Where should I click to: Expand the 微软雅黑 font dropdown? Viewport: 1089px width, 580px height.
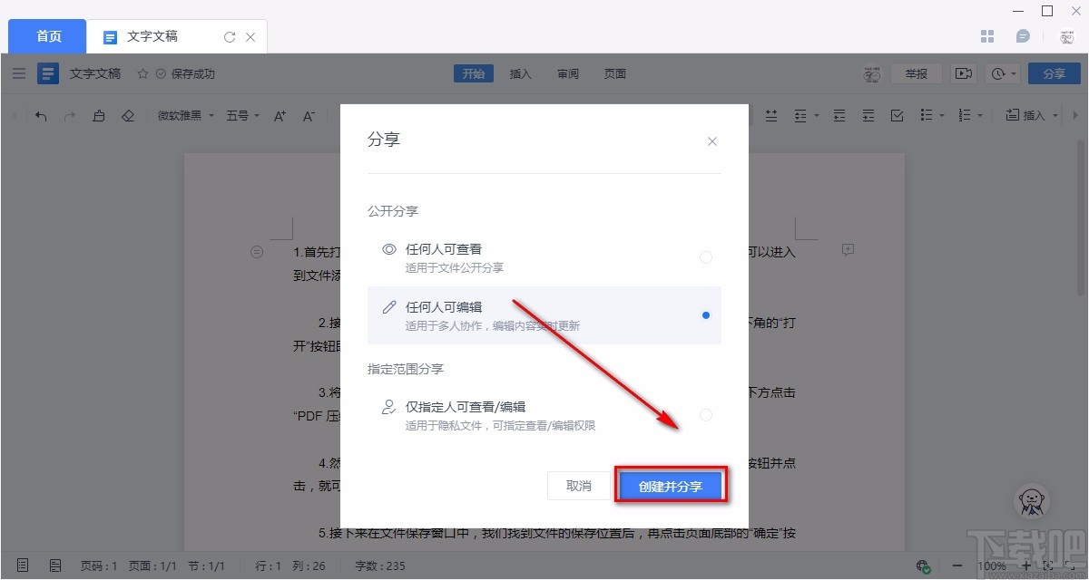(186, 116)
